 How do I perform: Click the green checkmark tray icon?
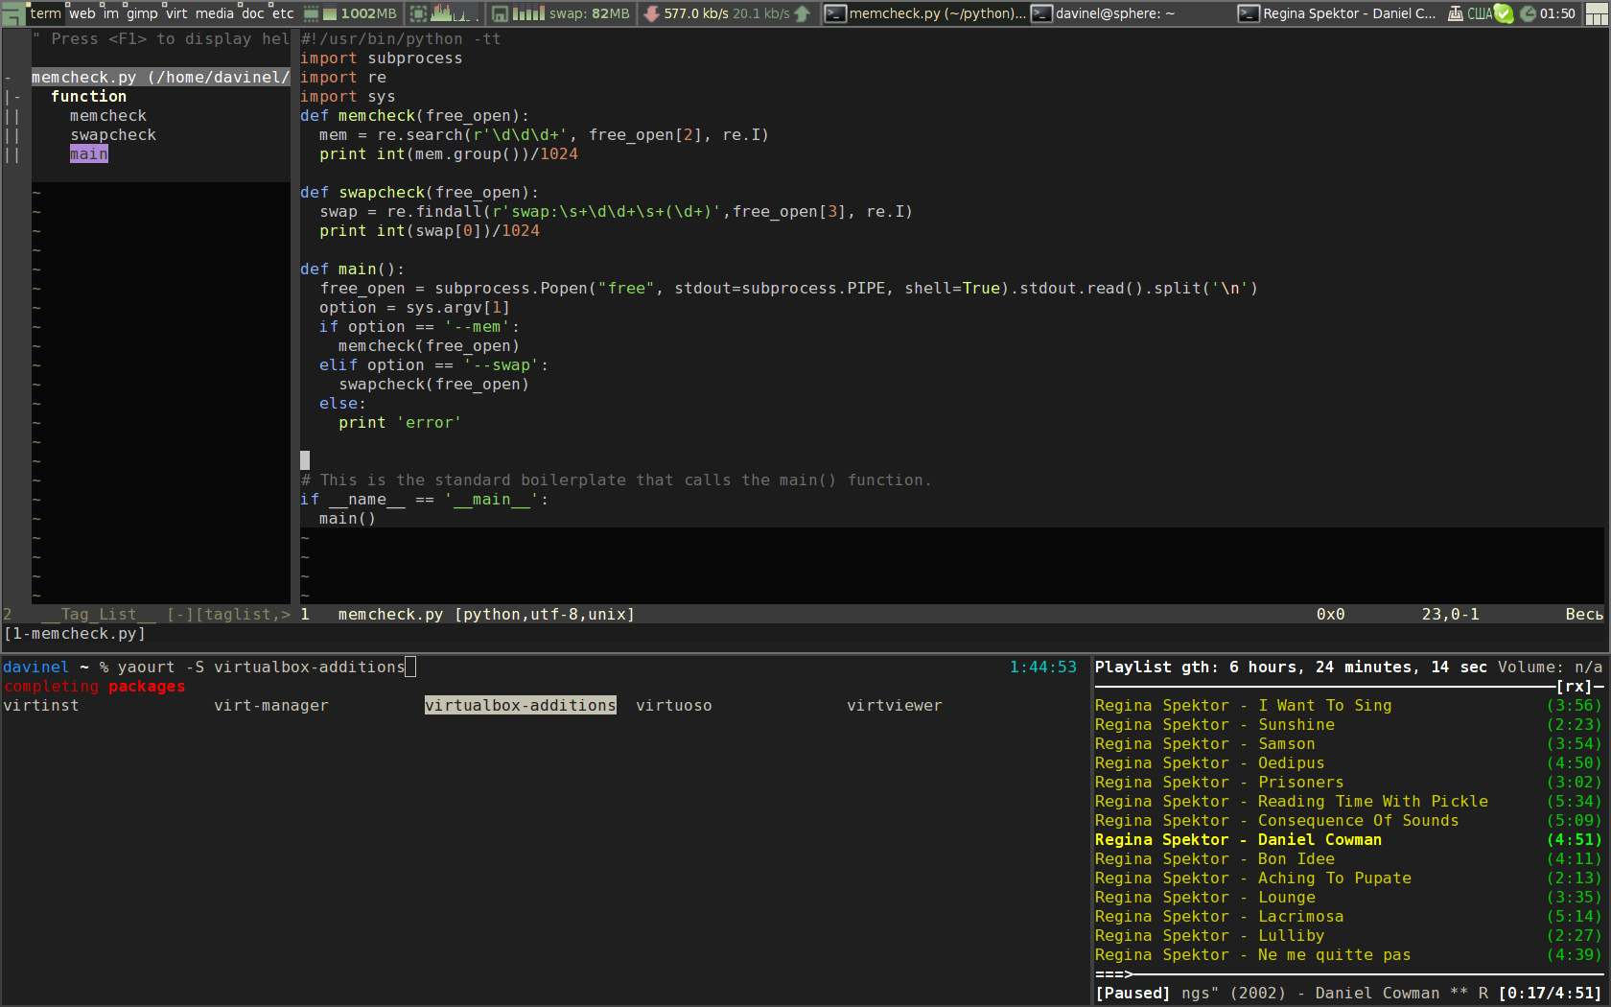pos(1504,13)
